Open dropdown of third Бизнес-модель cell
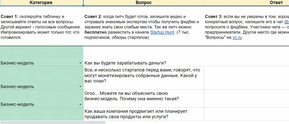This screenshot has width=289, height=124. tap(80, 105)
